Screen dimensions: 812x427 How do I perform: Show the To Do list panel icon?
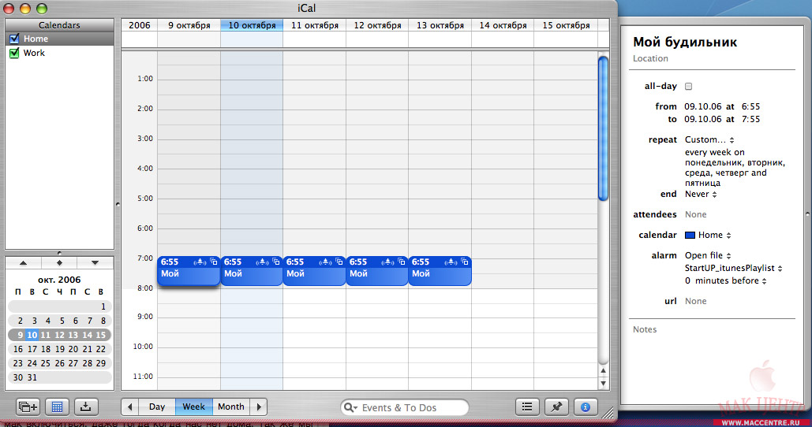click(x=527, y=407)
